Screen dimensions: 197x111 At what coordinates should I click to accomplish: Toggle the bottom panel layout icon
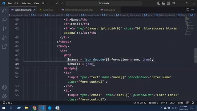click(x=163, y=3)
